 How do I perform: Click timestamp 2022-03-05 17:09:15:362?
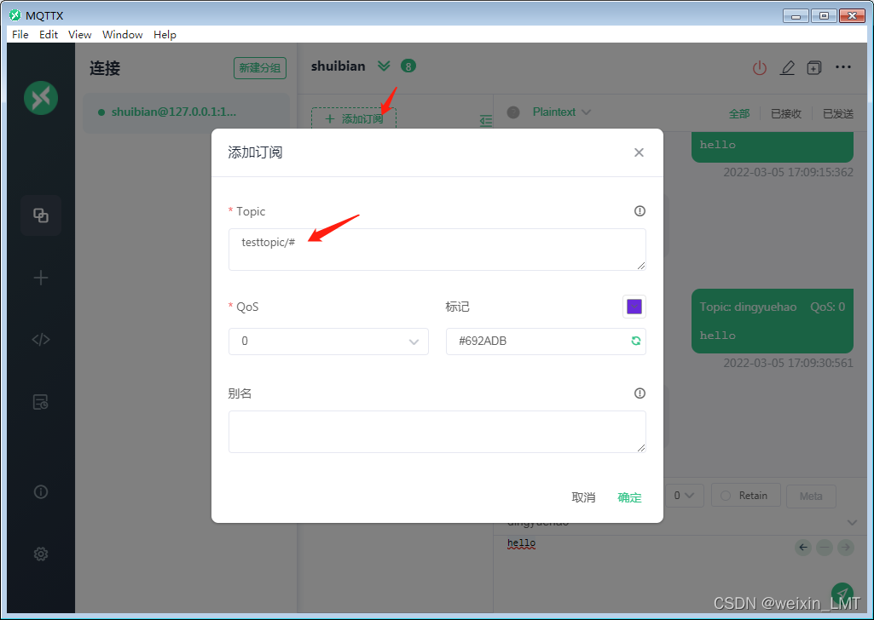point(788,173)
